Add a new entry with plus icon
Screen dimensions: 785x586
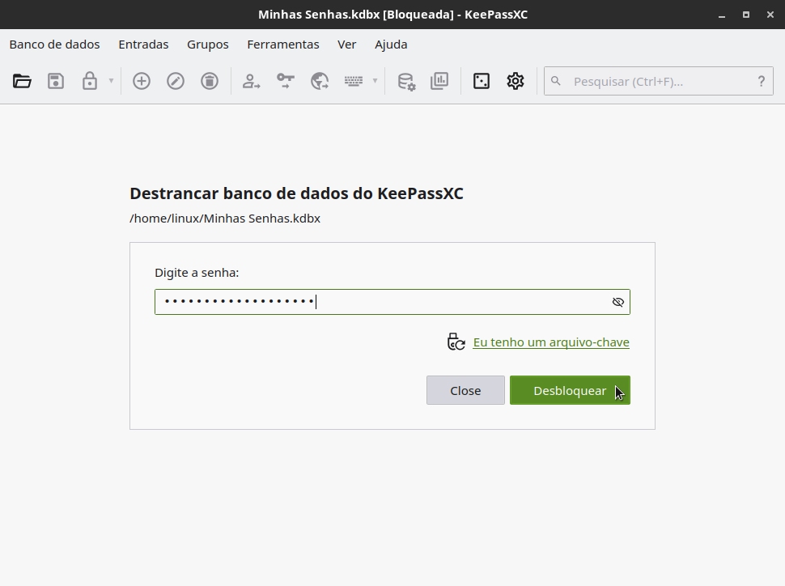(x=141, y=81)
